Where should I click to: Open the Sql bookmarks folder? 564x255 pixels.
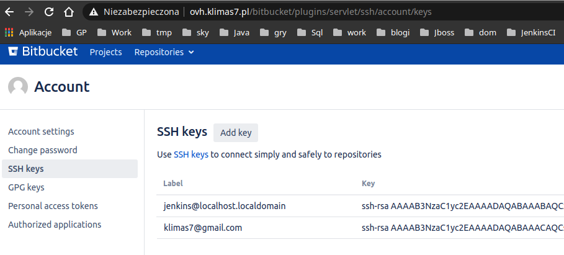(x=310, y=33)
